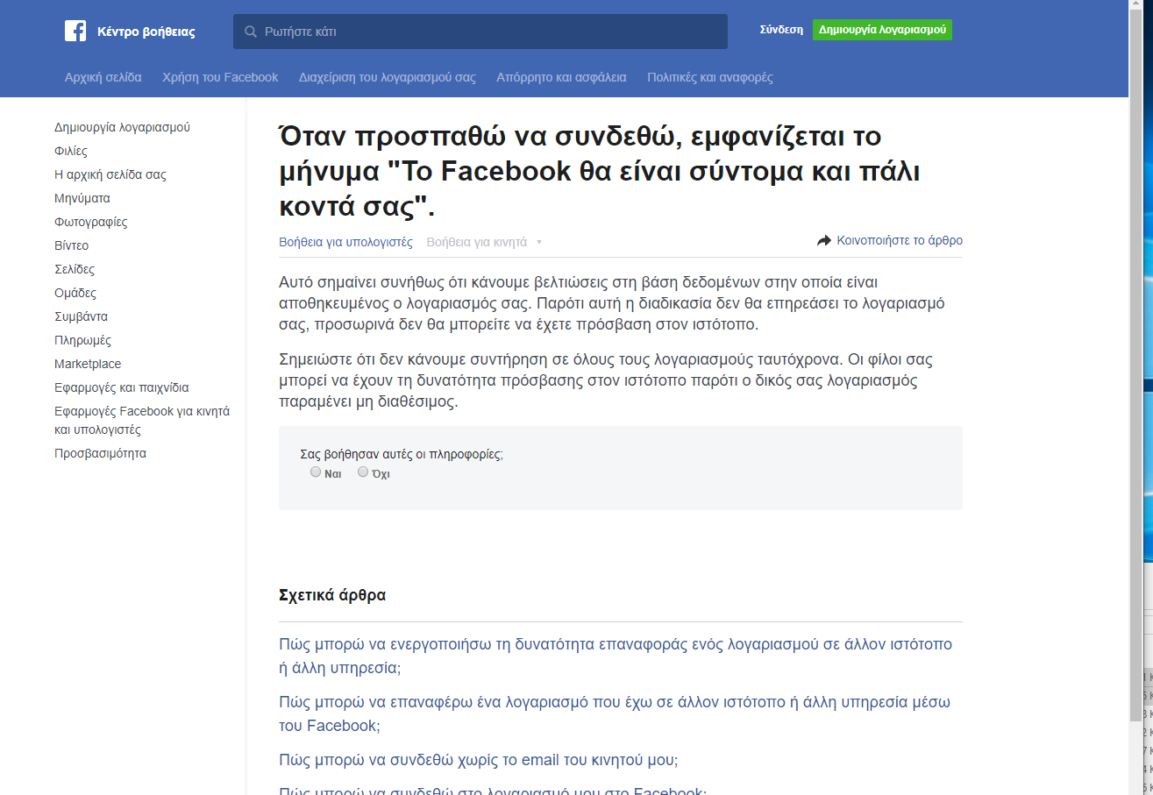Select the Ναι radio button

click(316, 472)
